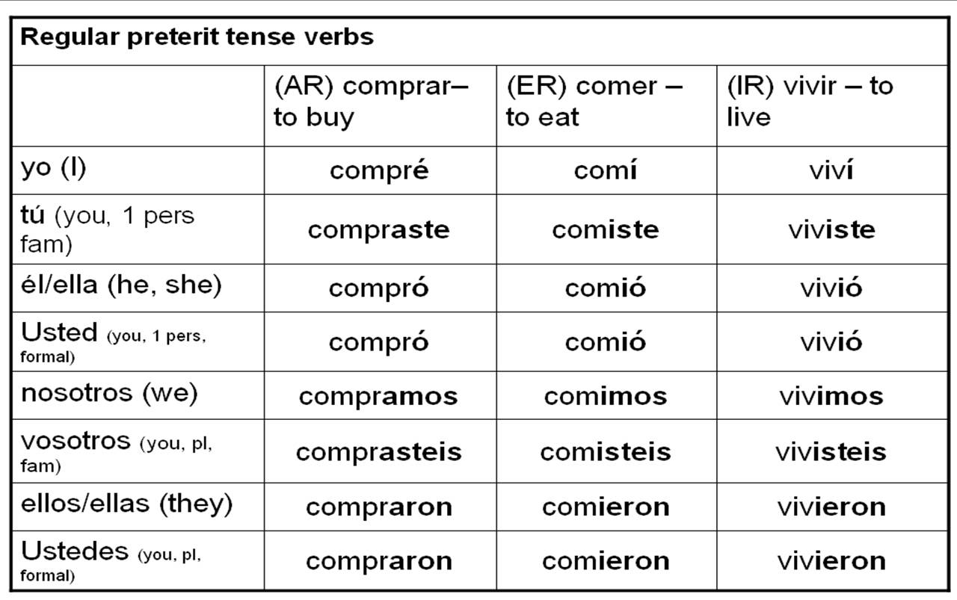This screenshot has height=600, width=957.
Task: Click the word 'comisteis'
Action: (606, 452)
